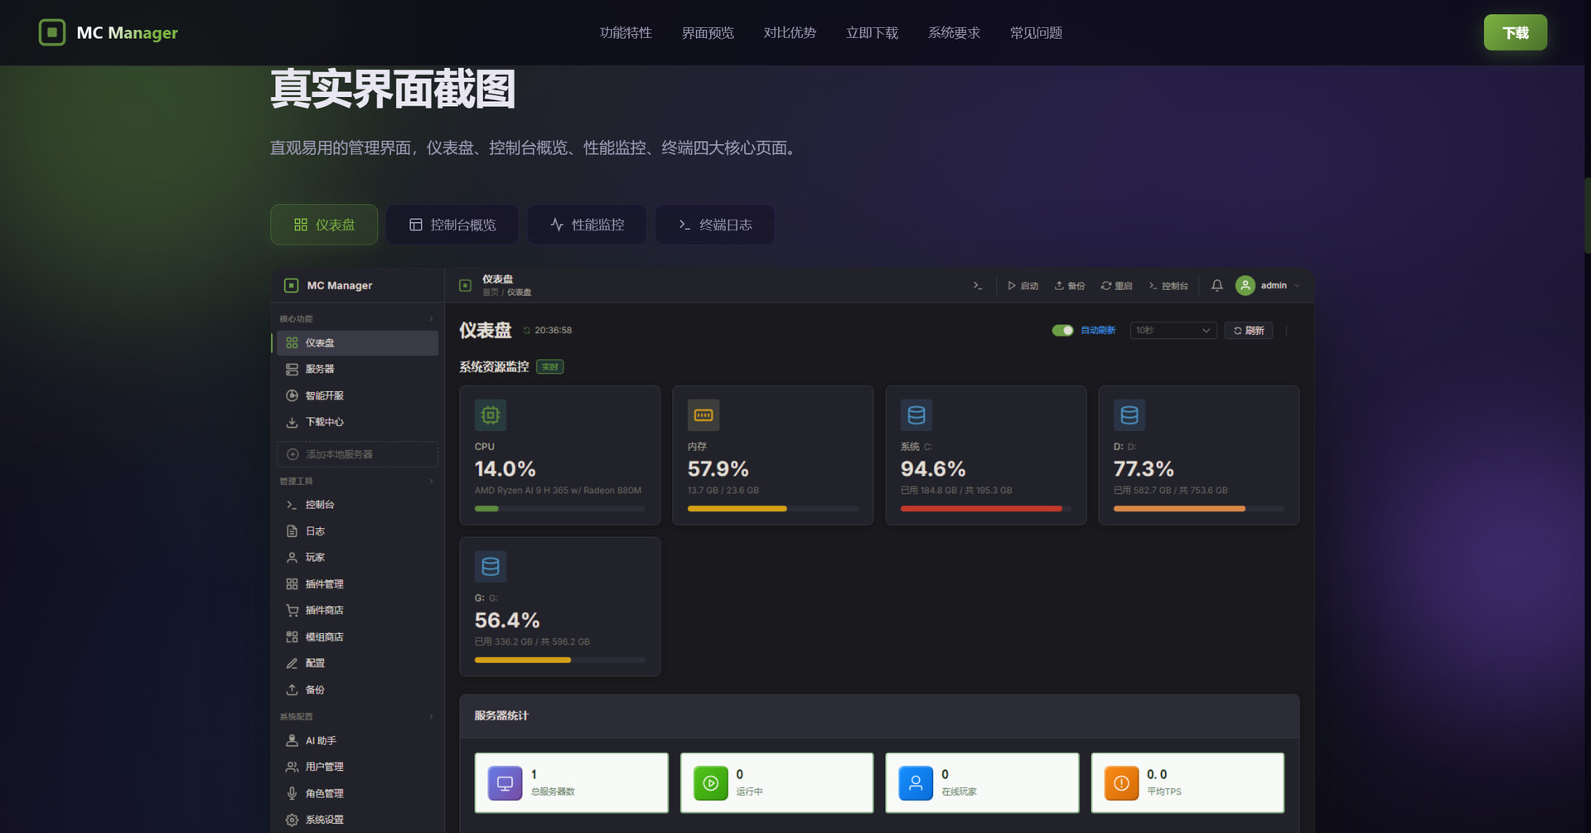This screenshot has width=1591, height=833.
Task: Open notifications with the bell icon
Action: pos(1216,286)
